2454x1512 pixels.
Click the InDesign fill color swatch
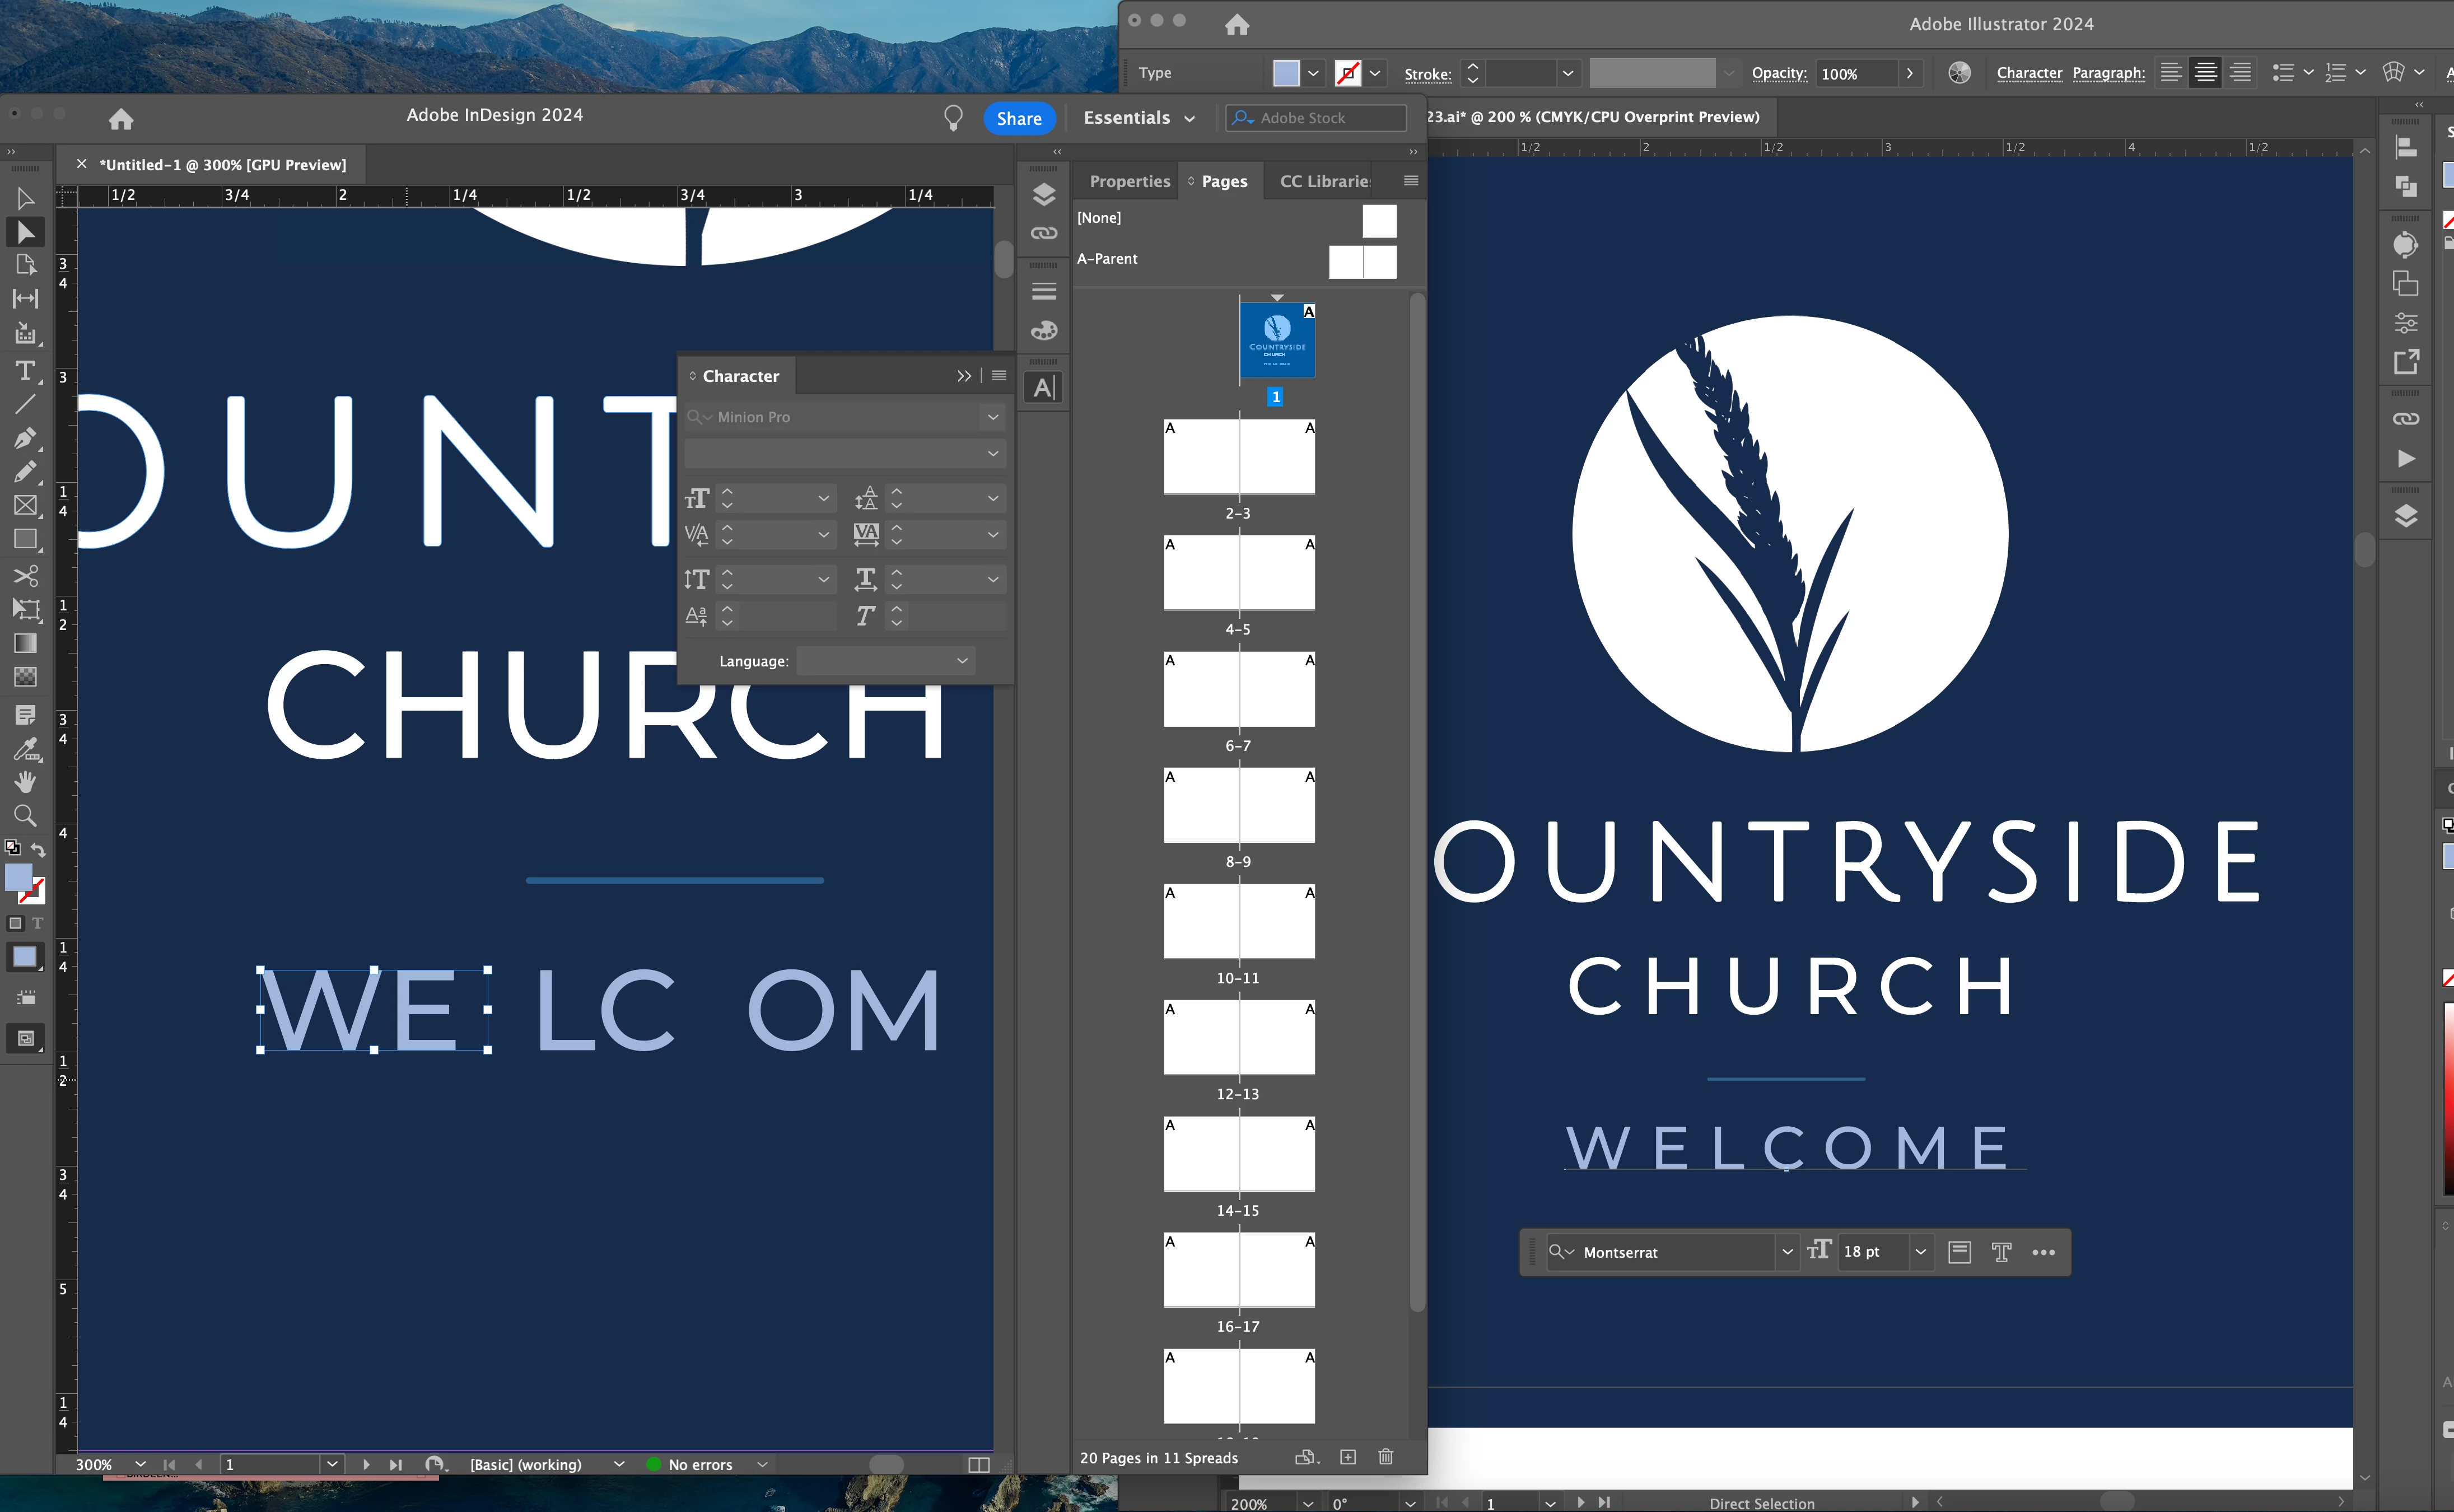click(18, 877)
